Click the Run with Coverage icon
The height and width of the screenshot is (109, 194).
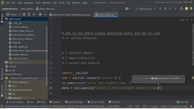tap(170, 9)
